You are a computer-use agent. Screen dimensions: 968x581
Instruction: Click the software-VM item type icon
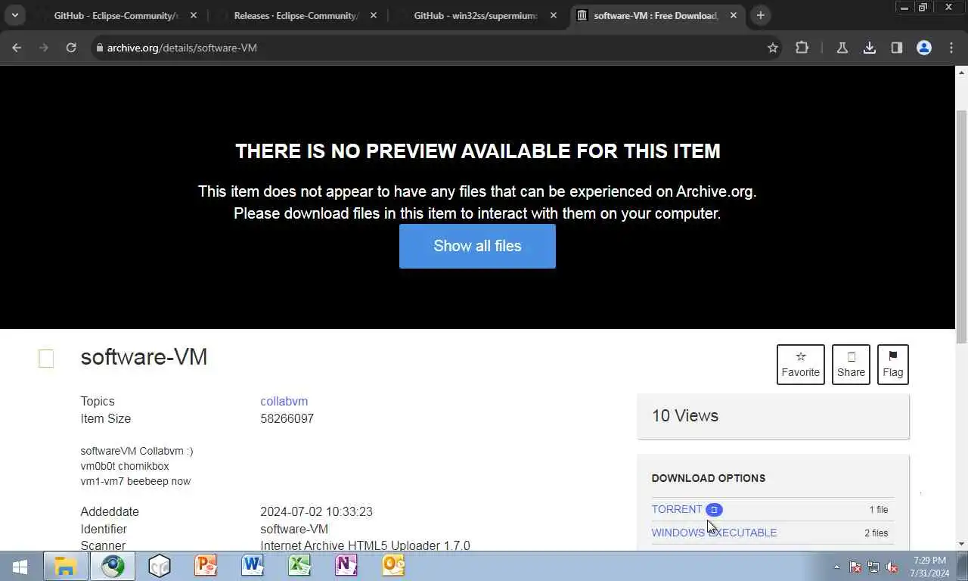coord(46,359)
